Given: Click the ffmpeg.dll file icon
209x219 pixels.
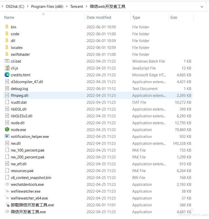Looking at the screenshot, I should click(x=7, y=95).
